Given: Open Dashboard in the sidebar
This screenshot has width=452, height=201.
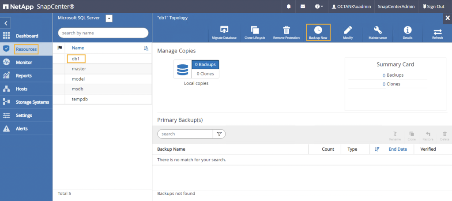Looking at the screenshot, I should pyautogui.click(x=26, y=36).
